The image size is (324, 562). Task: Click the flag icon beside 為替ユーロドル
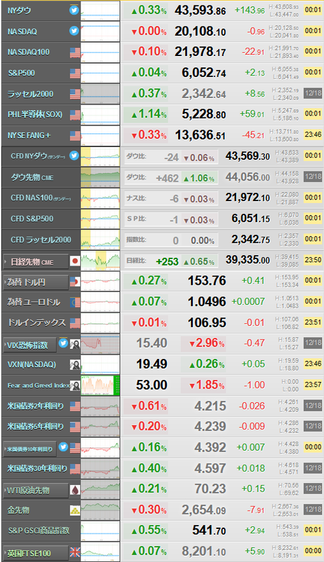(75, 302)
